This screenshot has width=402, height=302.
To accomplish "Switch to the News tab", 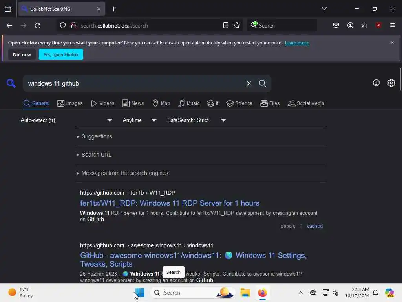I will pyautogui.click(x=133, y=103).
